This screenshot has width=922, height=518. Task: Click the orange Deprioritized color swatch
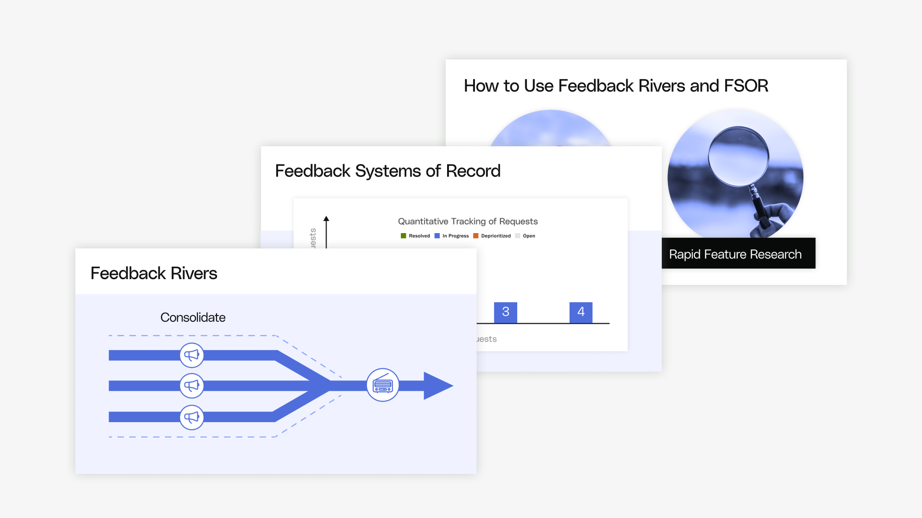475,235
